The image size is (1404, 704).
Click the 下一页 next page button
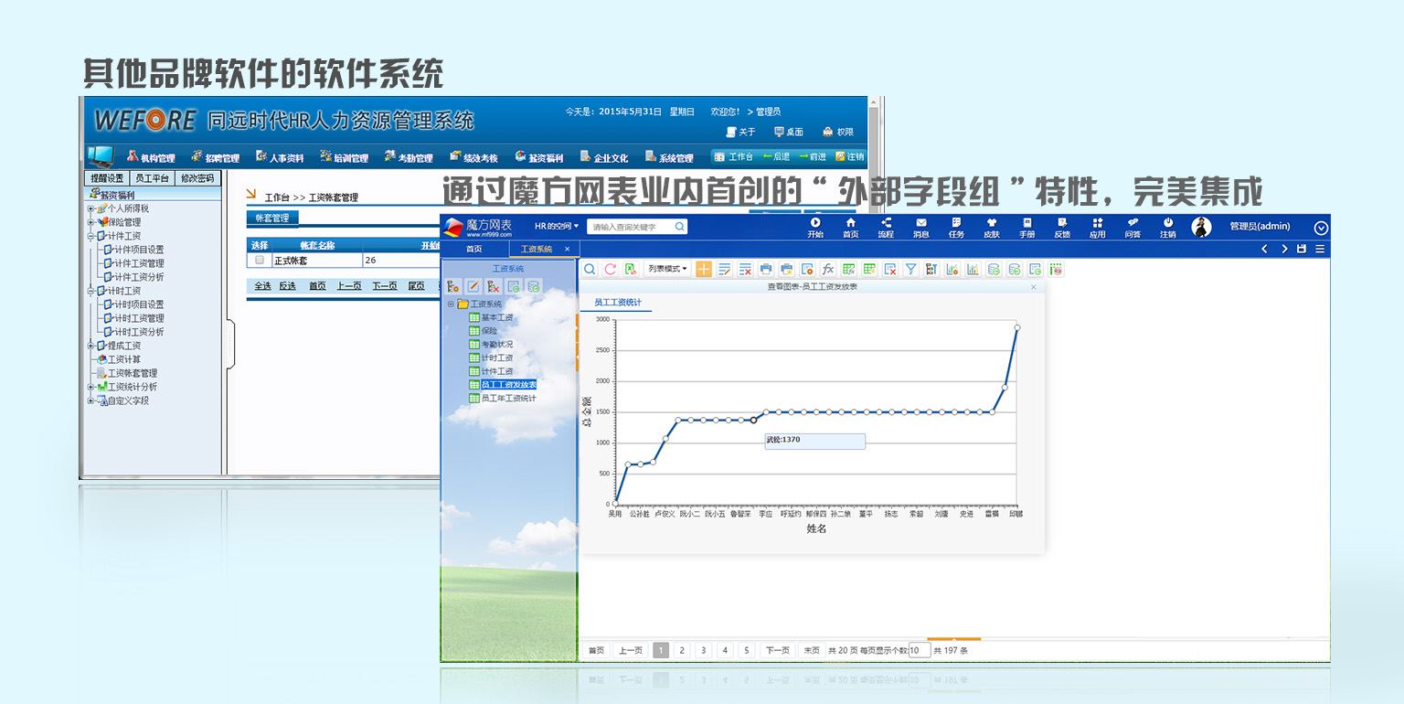click(x=777, y=650)
